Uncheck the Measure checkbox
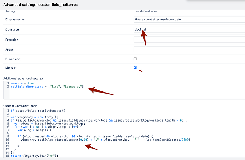 coord(135,67)
